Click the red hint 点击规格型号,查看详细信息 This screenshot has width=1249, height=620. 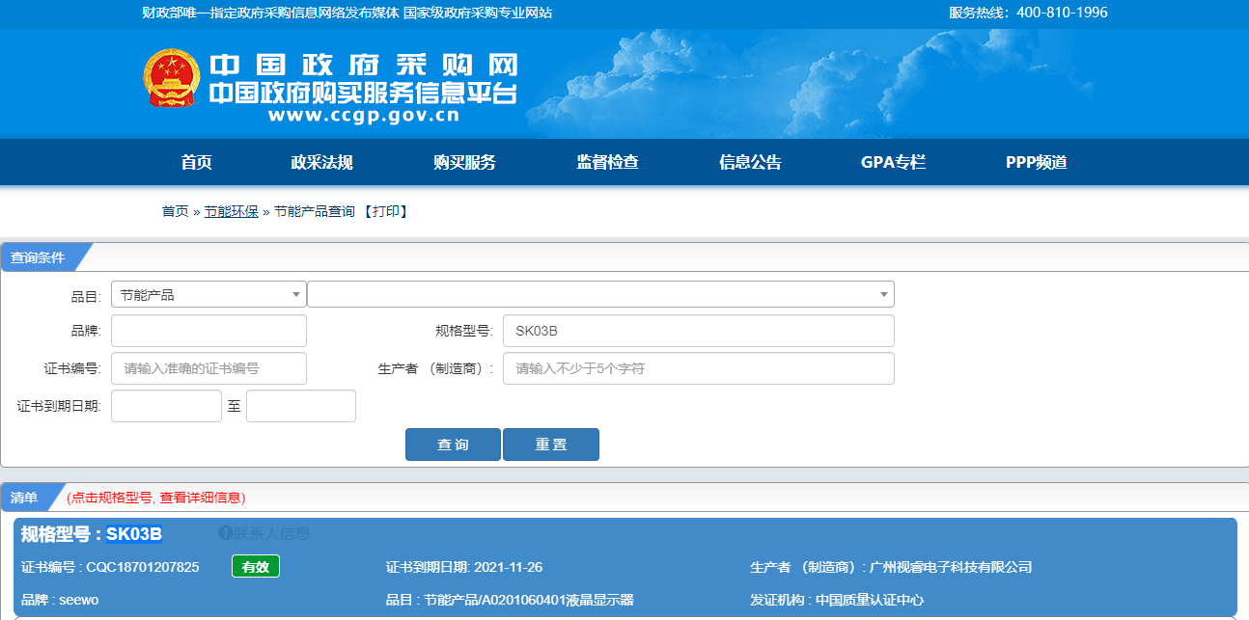click(156, 498)
